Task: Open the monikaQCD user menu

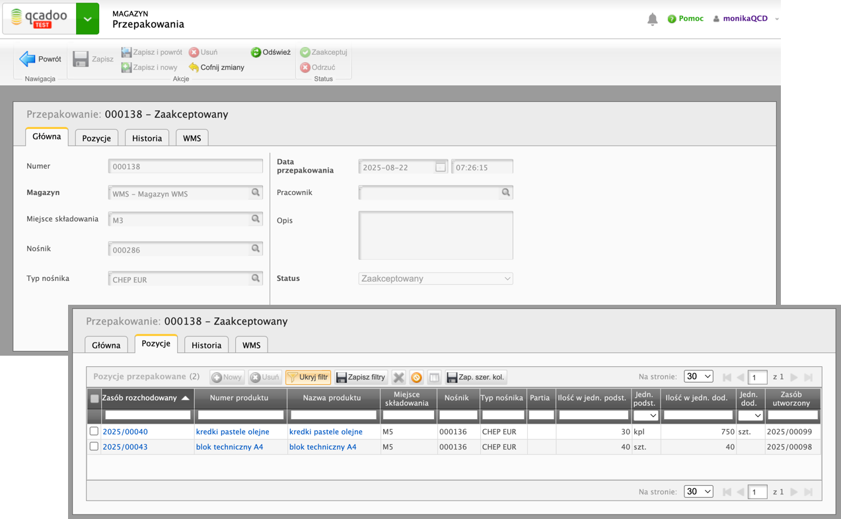Action: coord(746,19)
